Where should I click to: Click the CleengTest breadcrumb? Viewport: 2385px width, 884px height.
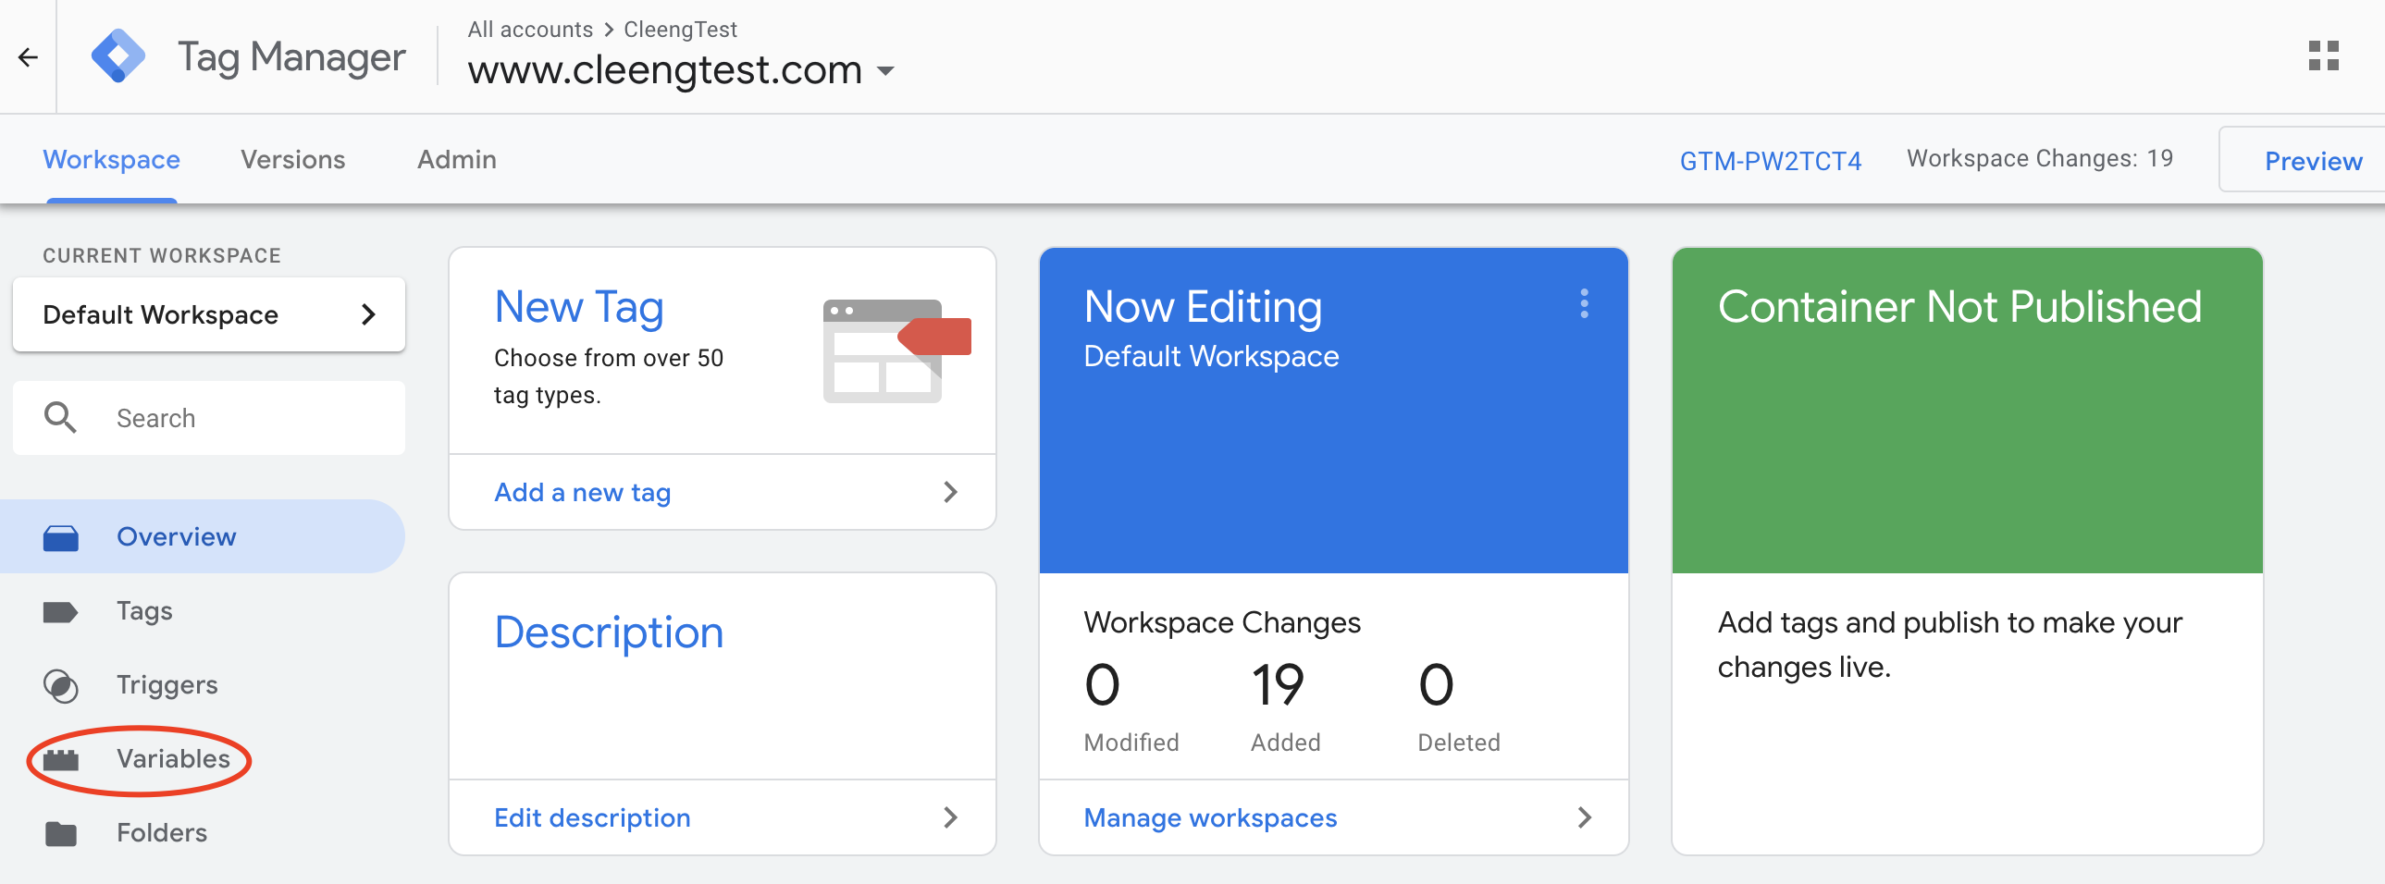pyautogui.click(x=680, y=30)
